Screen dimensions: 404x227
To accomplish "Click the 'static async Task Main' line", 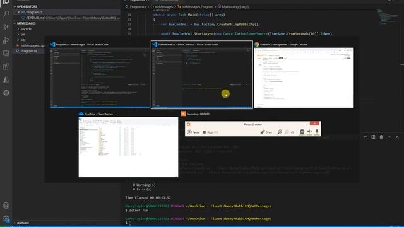I will tap(189, 15).
